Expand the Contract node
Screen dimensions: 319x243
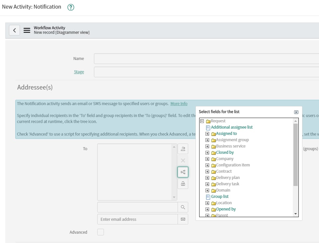point(207,171)
